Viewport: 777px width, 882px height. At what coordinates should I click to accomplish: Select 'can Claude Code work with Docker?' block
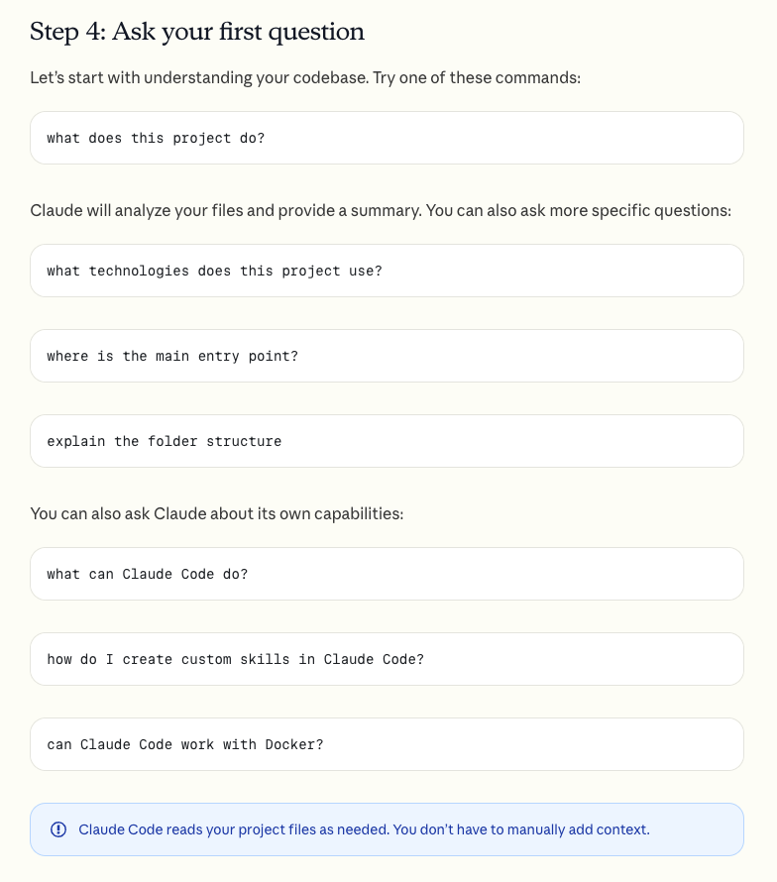tap(387, 744)
